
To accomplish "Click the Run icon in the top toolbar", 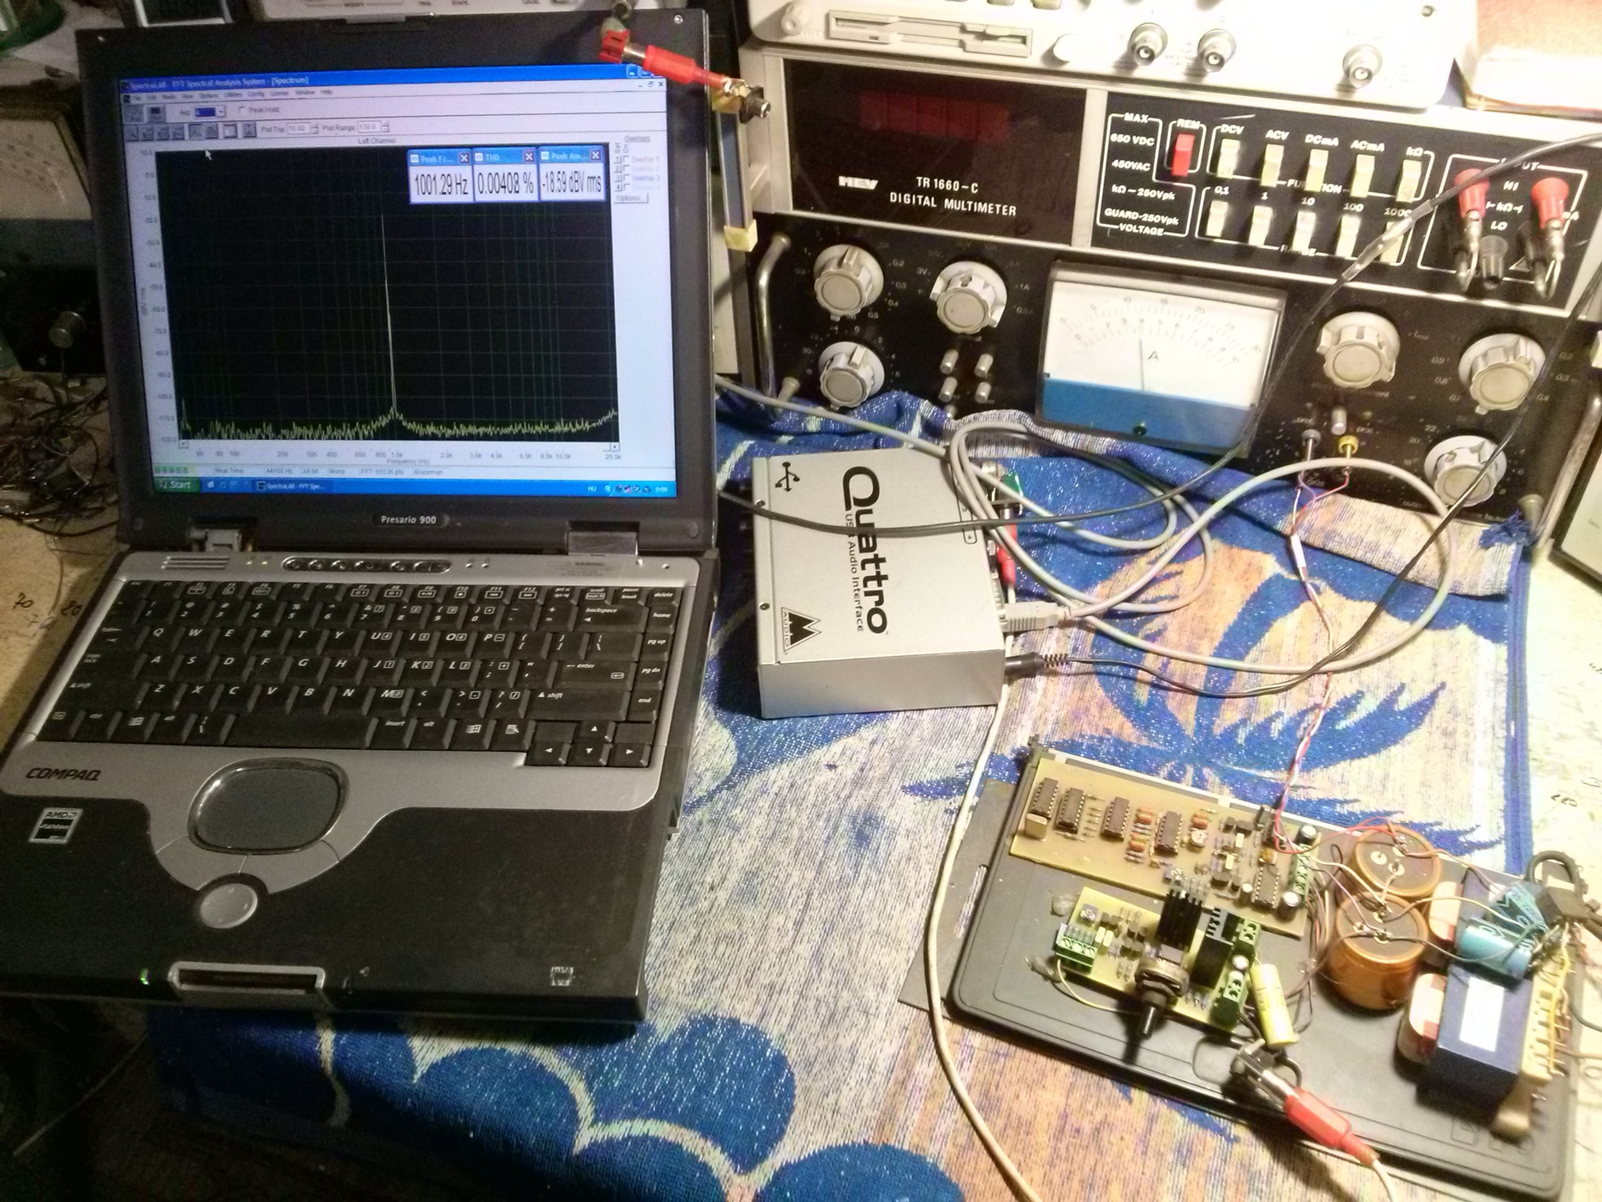I will [134, 113].
